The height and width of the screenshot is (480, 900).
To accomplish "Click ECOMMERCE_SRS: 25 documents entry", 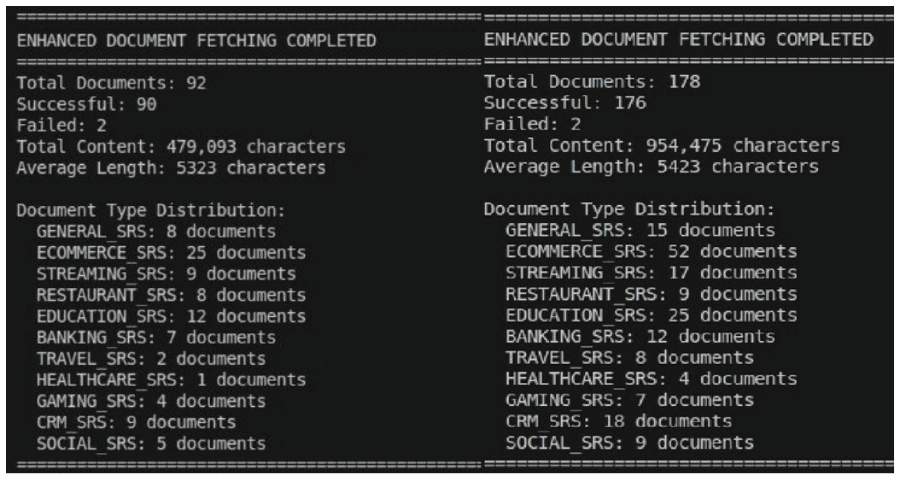I will pyautogui.click(x=171, y=253).
